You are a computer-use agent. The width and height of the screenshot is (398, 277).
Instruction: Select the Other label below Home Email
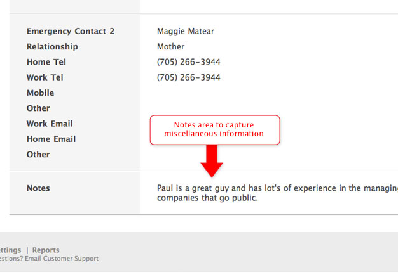[38, 155]
